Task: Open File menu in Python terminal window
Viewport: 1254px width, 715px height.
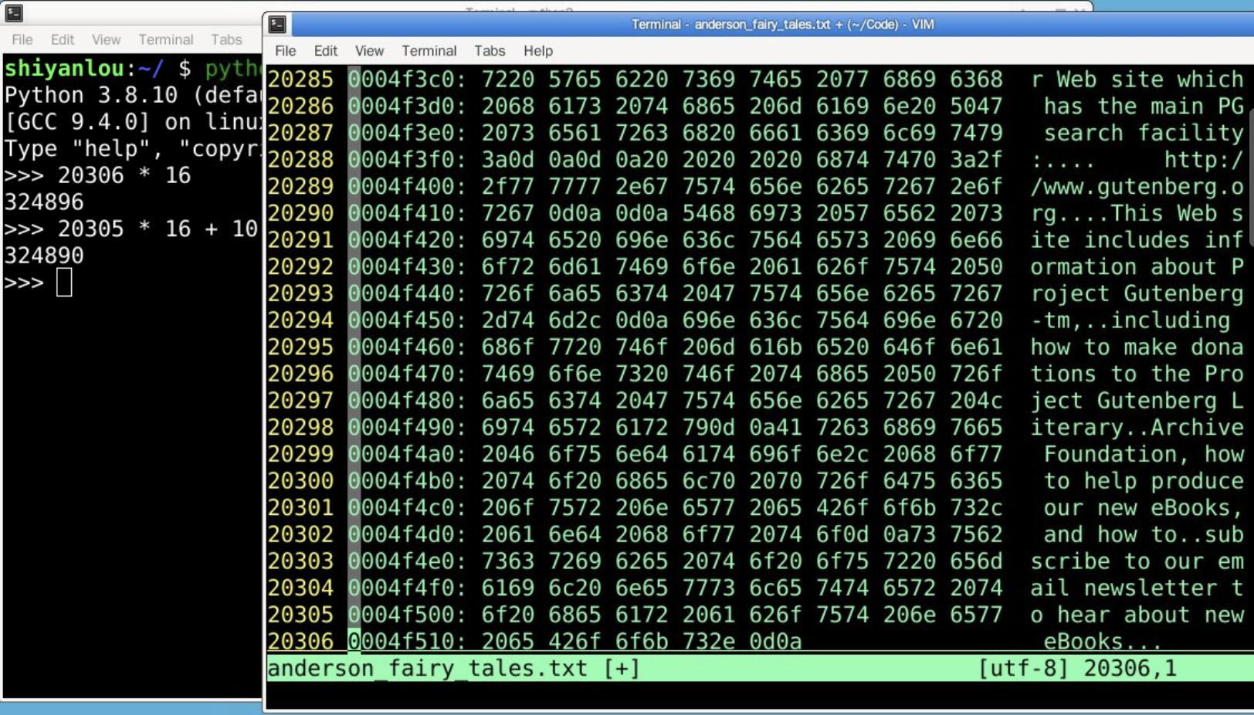Action: click(x=22, y=39)
